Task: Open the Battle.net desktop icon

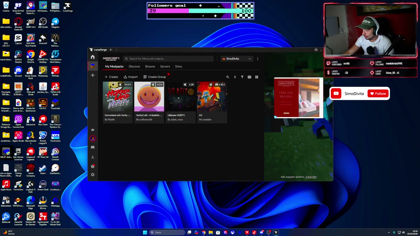Action: pos(6,218)
